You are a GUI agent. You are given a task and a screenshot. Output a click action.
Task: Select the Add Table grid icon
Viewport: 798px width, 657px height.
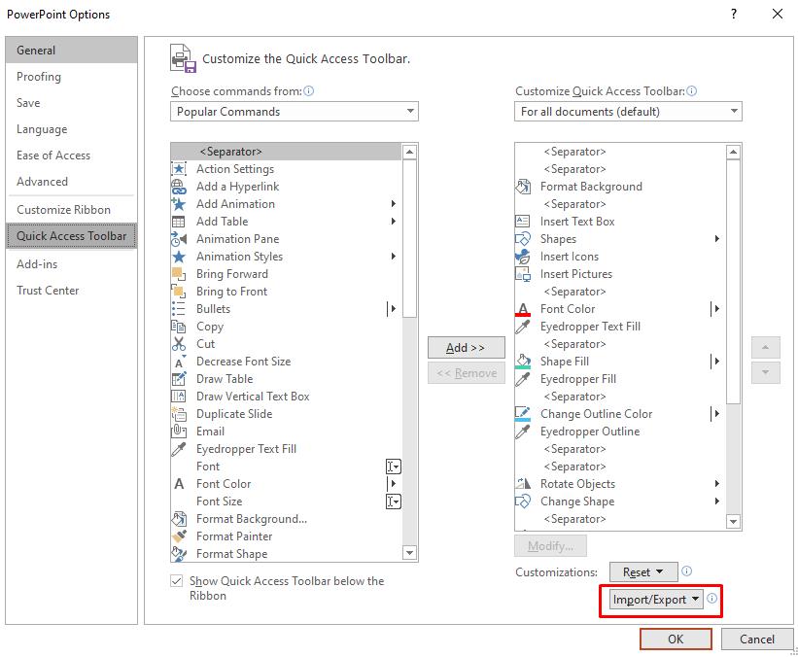coord(179,222)
